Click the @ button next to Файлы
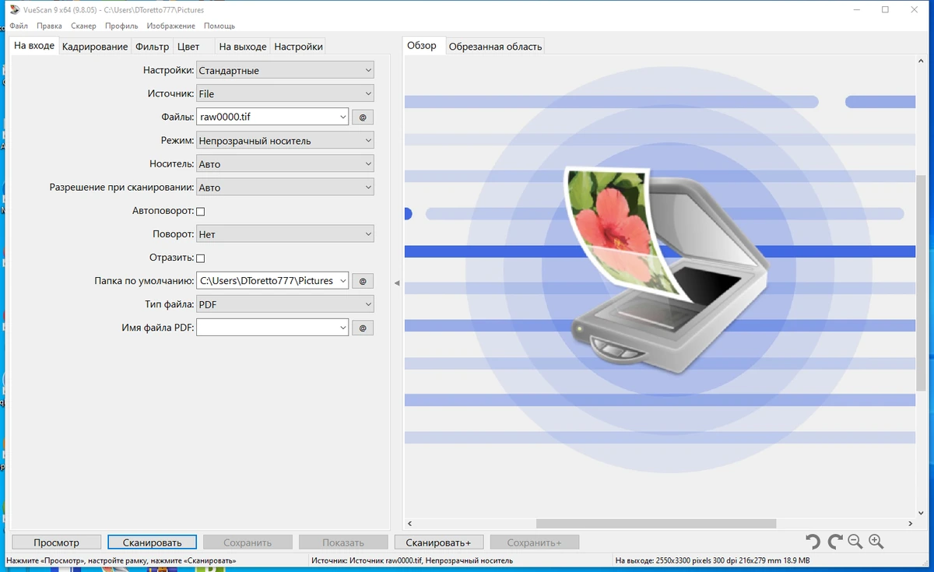This screenshot has height=572, width=934. (x=363, y=118)
